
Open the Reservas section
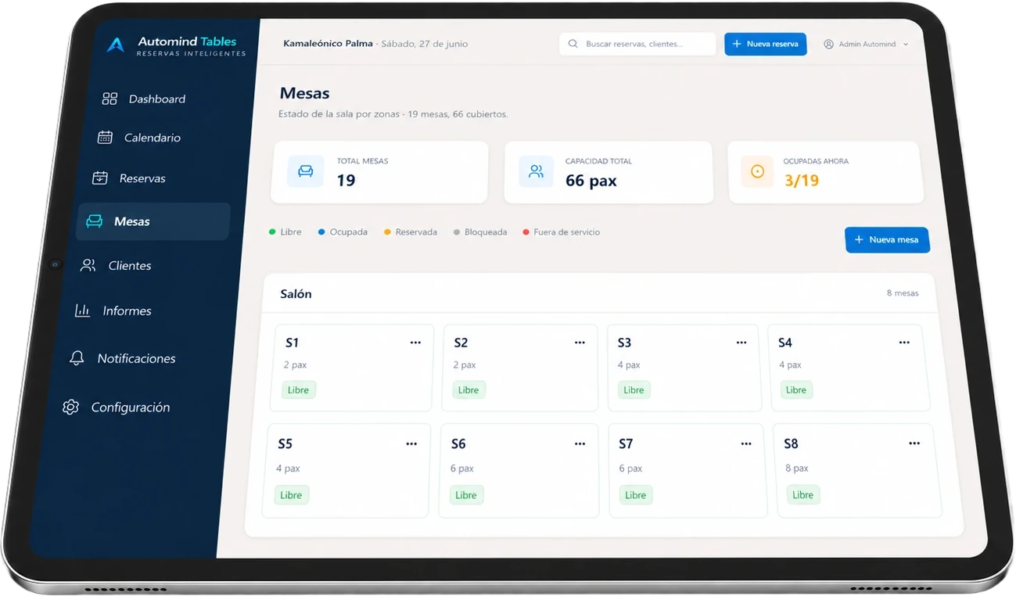coord(130,178)
